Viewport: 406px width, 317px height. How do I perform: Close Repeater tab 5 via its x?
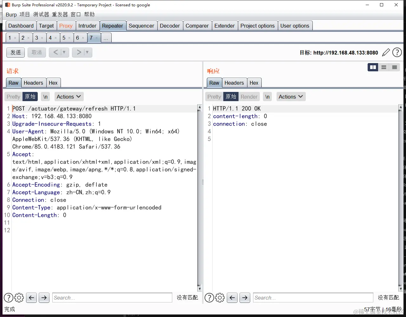pos(69,38)
